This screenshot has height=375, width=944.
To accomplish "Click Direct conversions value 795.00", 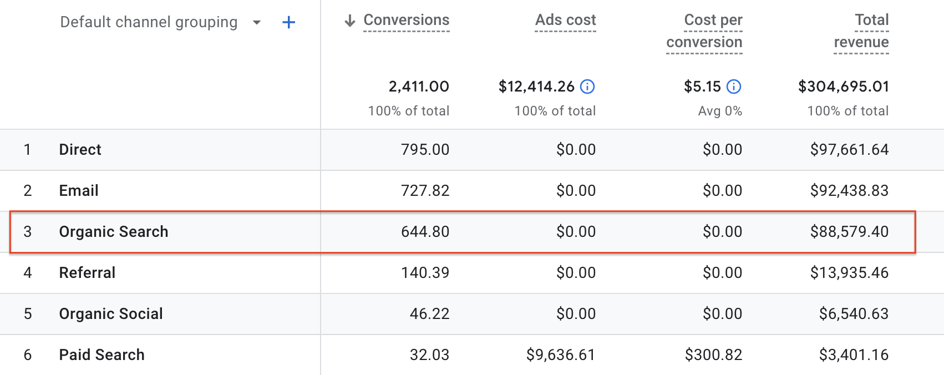I will 425,150.
